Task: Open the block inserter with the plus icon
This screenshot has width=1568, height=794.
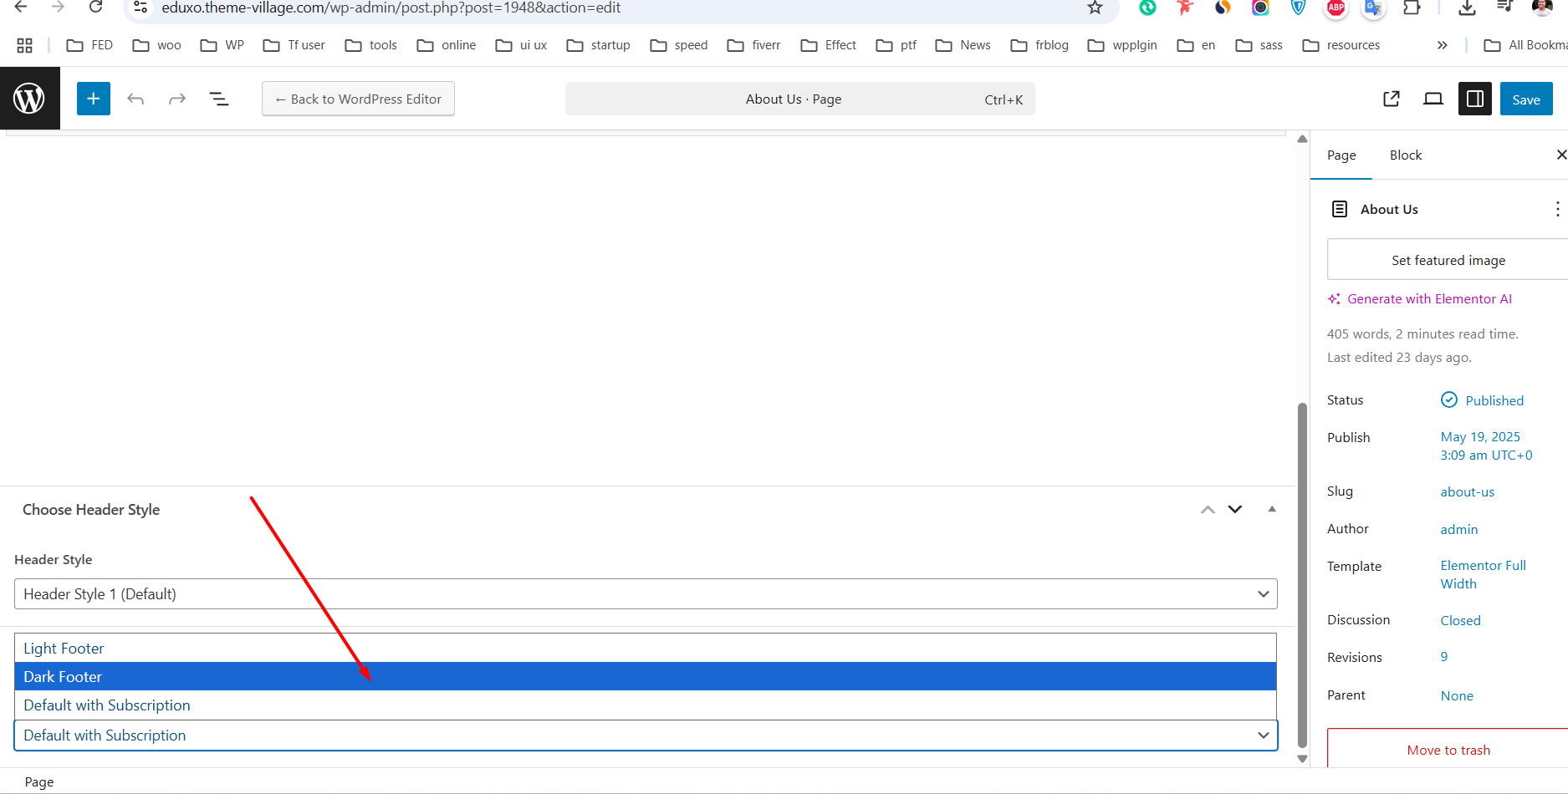Action: tap(93, 98)
